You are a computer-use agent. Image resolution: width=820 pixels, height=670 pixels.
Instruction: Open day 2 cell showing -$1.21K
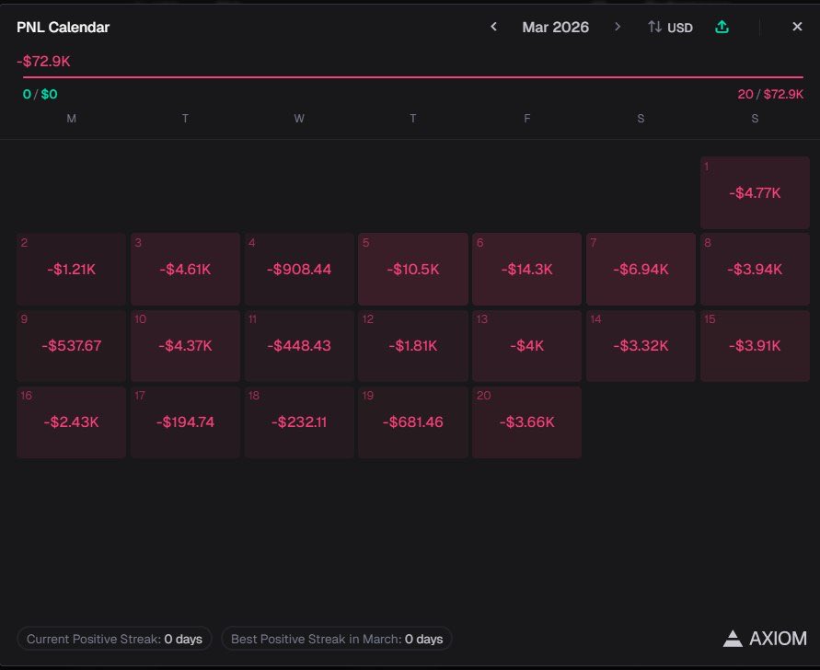coord(71,269)
